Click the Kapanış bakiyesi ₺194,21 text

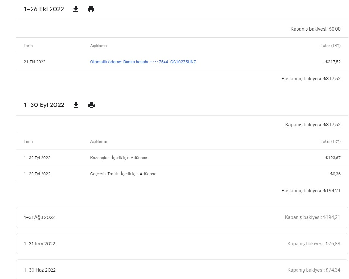click(312, 217)
